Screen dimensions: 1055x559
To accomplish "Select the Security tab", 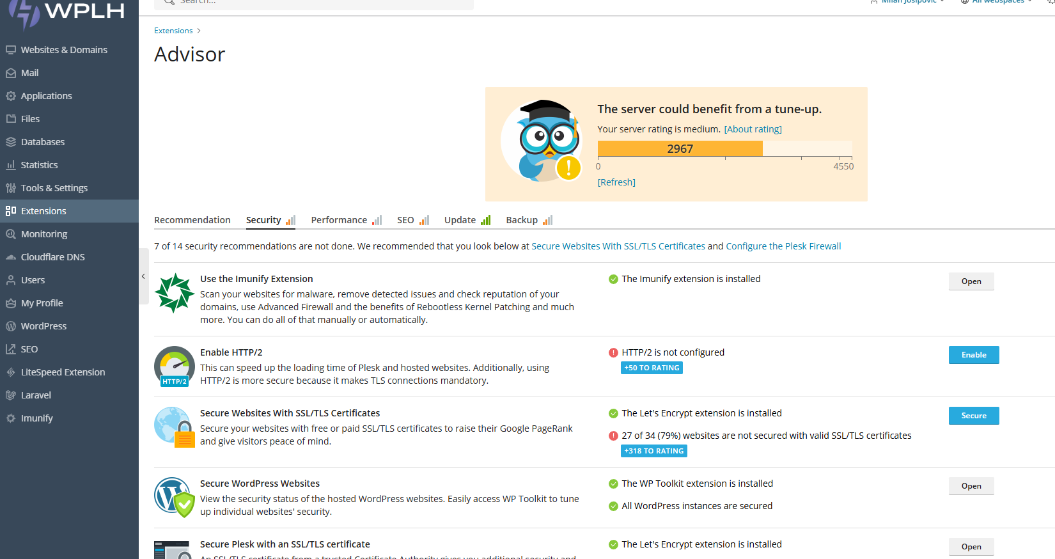I will [270, 220].
